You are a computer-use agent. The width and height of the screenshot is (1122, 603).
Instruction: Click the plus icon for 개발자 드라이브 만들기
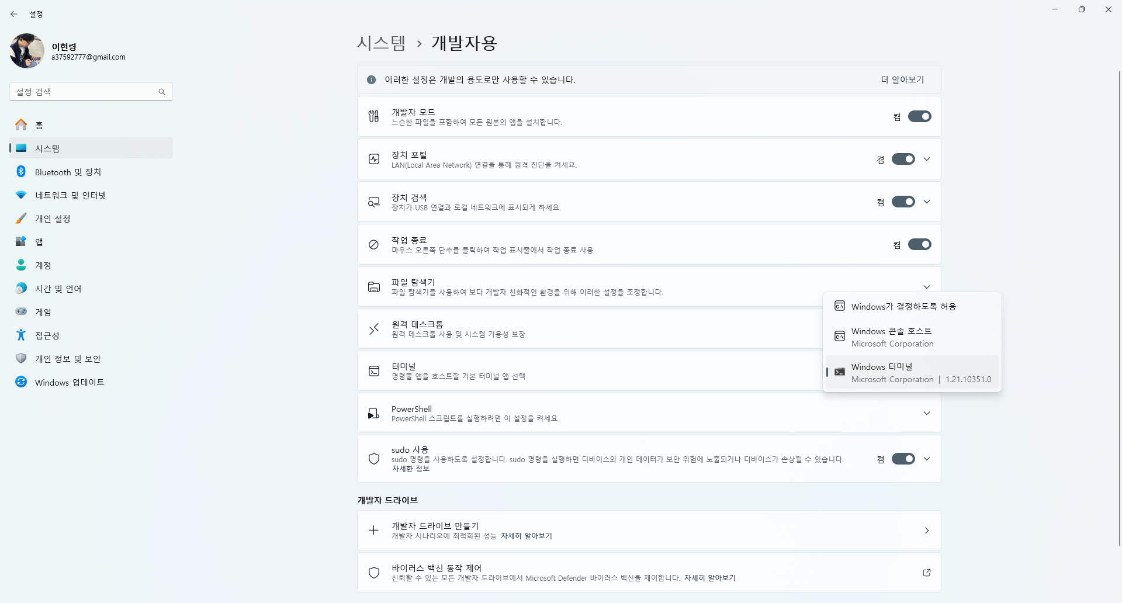coord(374,530)
